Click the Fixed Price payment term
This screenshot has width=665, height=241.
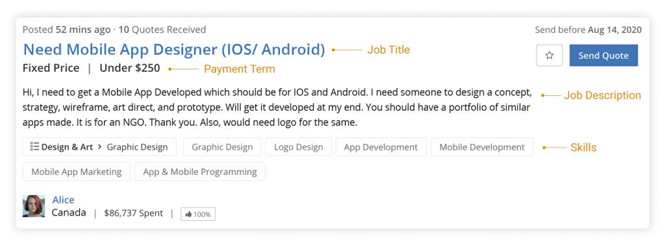[51, 68]
